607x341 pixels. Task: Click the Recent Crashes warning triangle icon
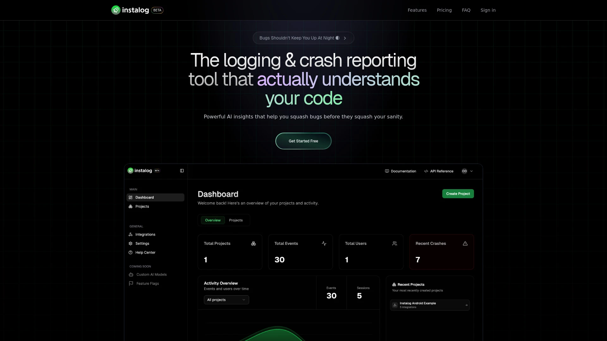click(x=465, y=243)
